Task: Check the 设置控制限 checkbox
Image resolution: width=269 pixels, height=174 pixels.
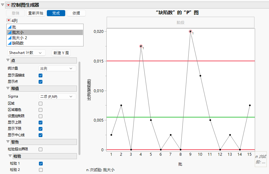Action: click(41, 116)
